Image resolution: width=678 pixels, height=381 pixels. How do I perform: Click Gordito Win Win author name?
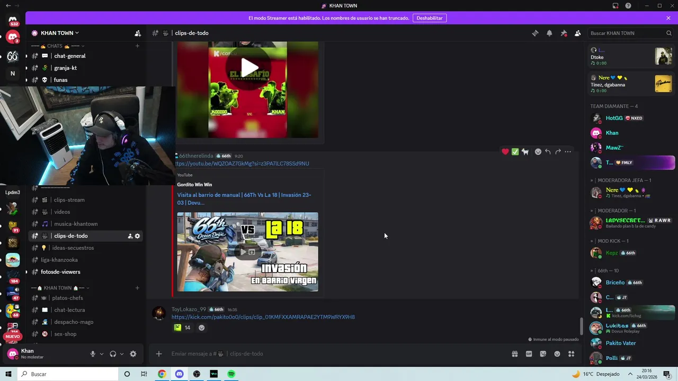point(194,185)
